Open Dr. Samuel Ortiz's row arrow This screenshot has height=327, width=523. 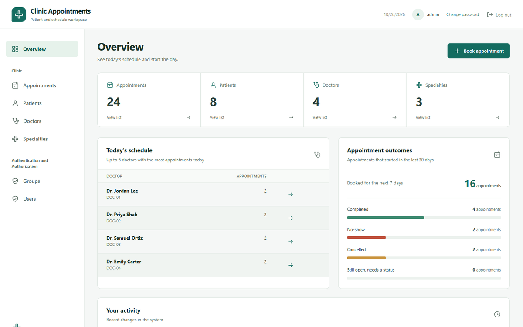pyautogui.click(x=291, y=242)
